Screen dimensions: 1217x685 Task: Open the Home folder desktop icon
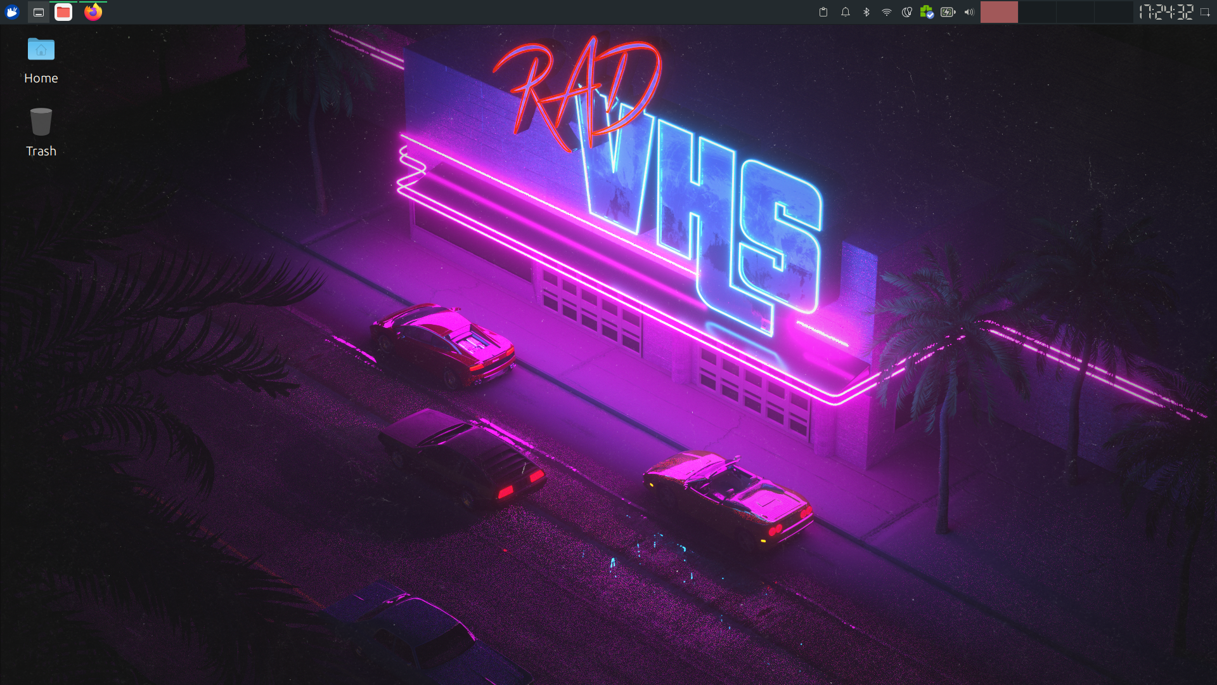[41, 49]
